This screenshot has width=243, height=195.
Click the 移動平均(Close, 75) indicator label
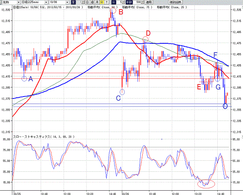138,7
